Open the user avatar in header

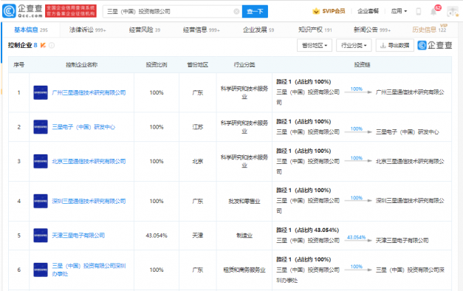pyautogui.click(x=453, y=12)
